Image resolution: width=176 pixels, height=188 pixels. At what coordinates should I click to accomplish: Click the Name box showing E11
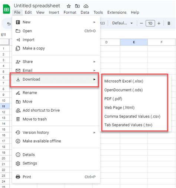coord(3,35)
